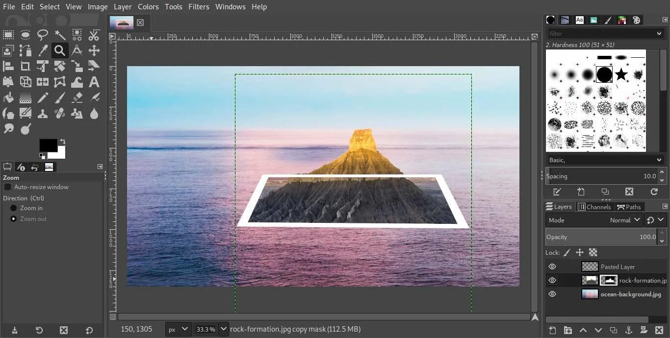Anchor the floating layer

tap(629, 330)
